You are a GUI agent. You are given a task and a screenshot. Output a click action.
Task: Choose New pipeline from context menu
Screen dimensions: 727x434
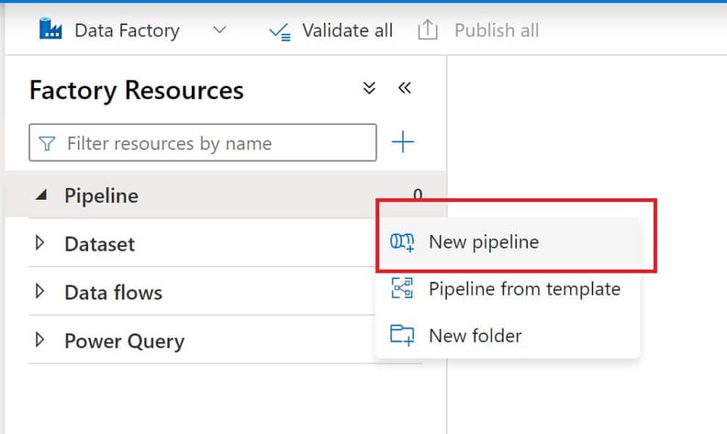point(509,241)
